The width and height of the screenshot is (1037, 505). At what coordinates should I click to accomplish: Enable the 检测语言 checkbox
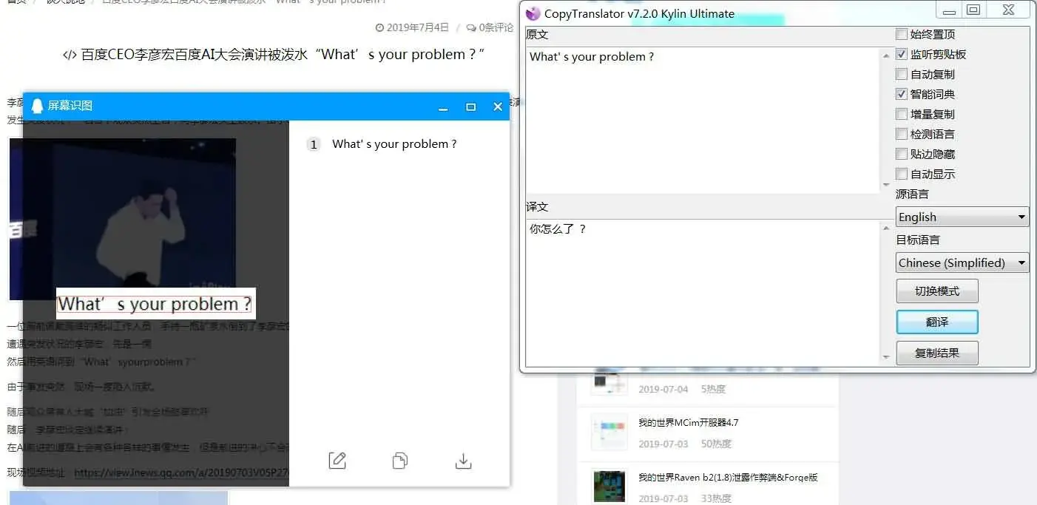(901, 134)
